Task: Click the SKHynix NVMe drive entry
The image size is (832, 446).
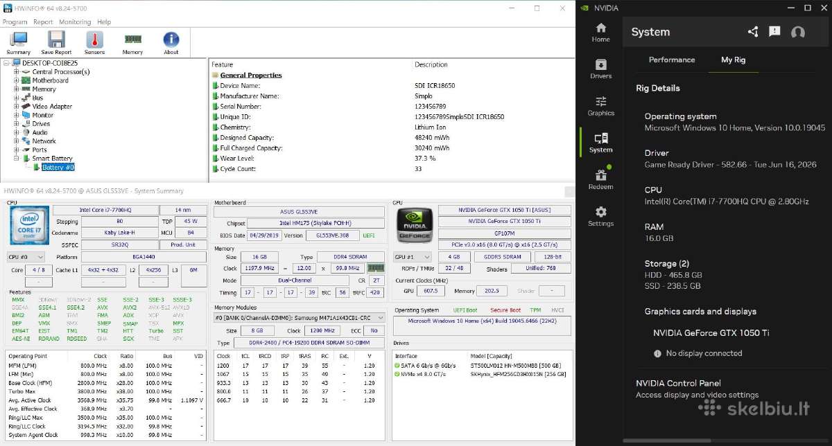Action: (518, 374)
